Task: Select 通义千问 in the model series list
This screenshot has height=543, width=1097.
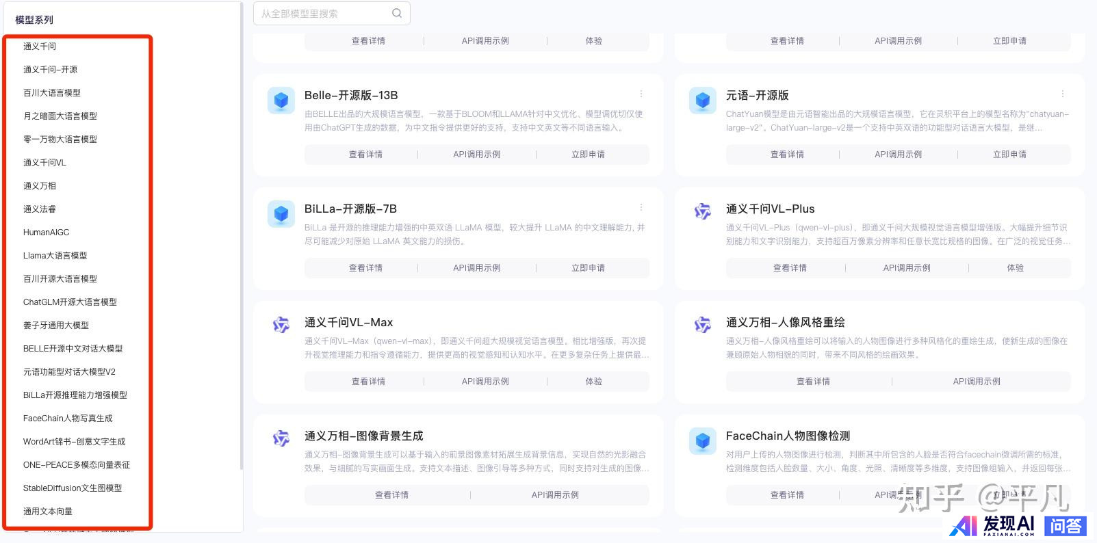Action: click(x=40, y=47)
